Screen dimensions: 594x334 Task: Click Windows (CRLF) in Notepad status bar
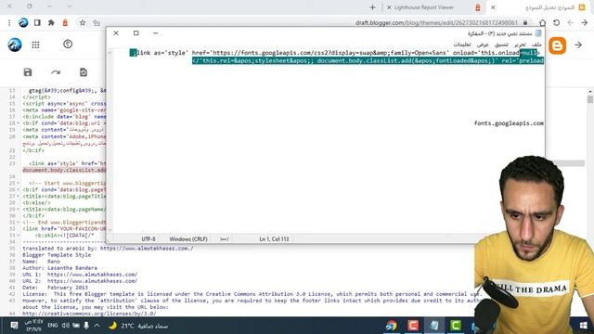(x=188, y=239)
